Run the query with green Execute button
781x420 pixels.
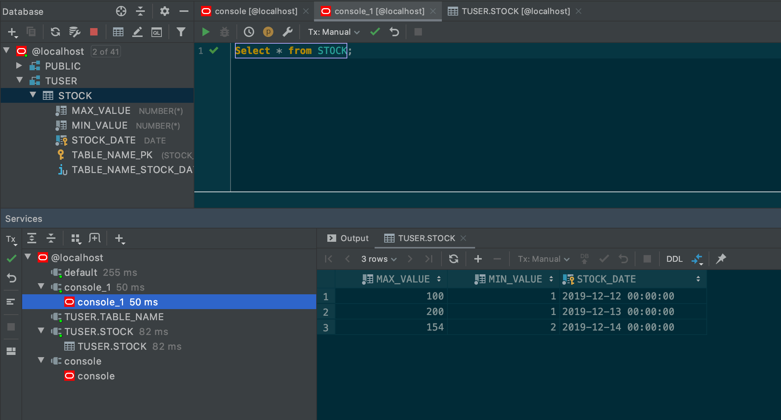coord(206,32)
